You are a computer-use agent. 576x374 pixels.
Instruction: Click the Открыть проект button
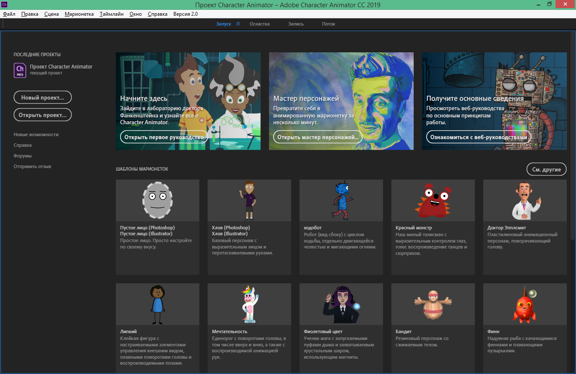point(43,115)
